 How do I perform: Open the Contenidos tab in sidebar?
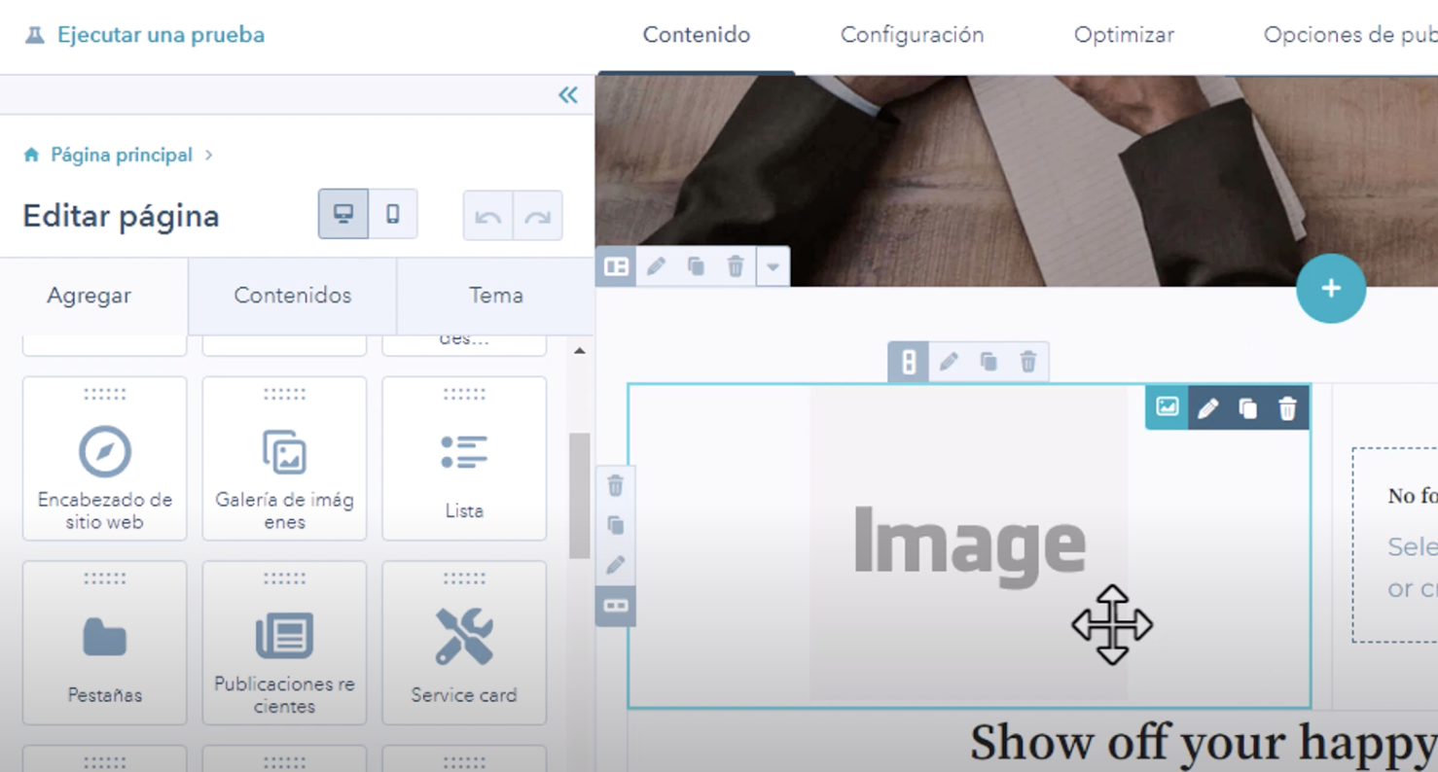point(292,296)
